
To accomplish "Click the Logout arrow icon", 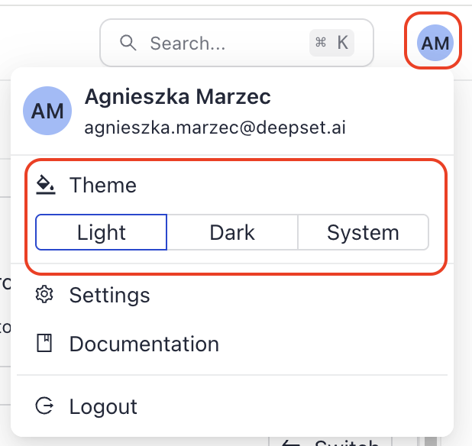I will [44, 406].
